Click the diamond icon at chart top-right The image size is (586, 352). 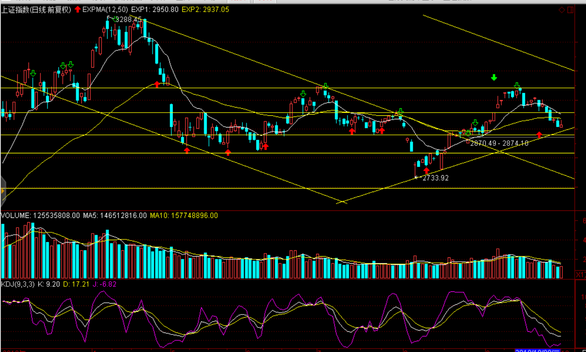click(x=562, y=10)
